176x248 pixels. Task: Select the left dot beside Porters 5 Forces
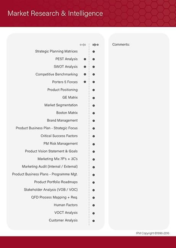tap(85, 82)
